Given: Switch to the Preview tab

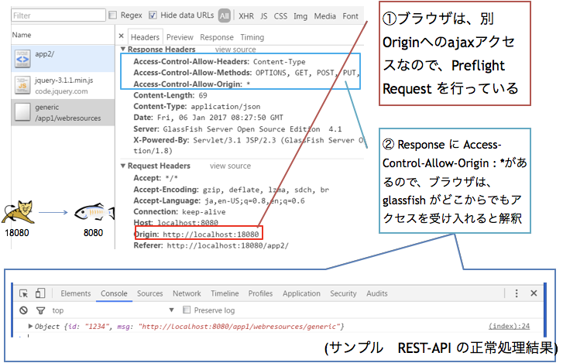Looking at the screenshot, I should pyautogui.click(x=180, y=36).
